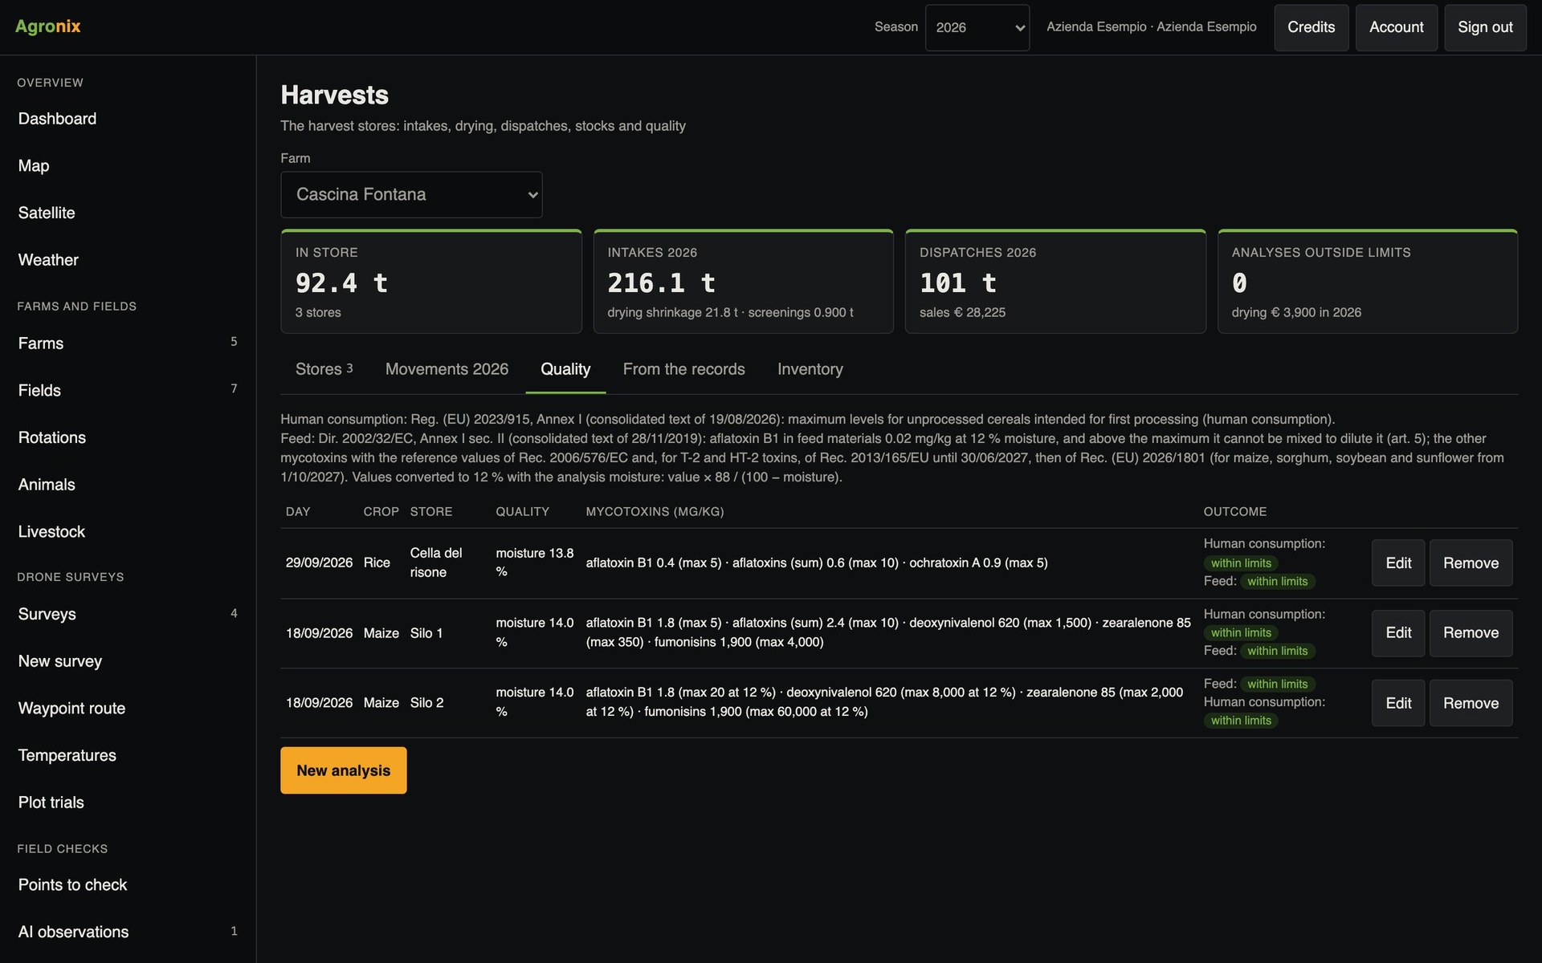
Task: Remove the Rice Cella del risone analysis
Action: [x=1471, y=563]
